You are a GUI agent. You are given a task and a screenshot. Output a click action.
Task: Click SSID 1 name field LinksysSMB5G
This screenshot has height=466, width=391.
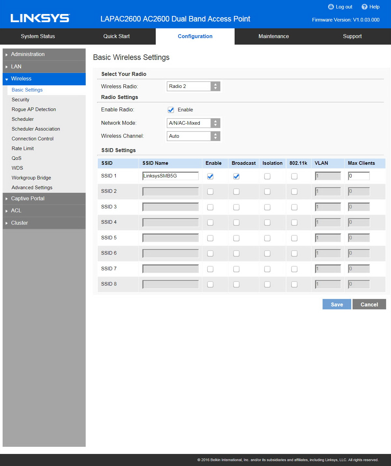[x=170, y=176]
